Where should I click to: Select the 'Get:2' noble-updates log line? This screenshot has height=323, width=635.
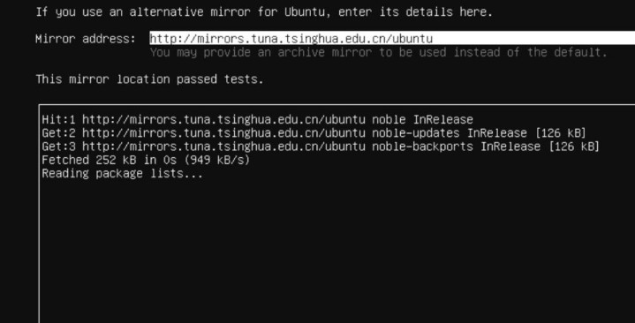[x=314, y=132]
